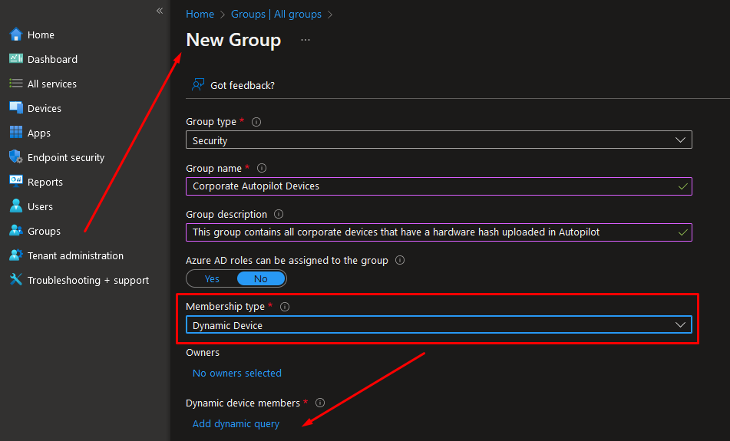Open Tenant administration menu item
Screen dimensions: 730x441
click(x=75, y=256)
